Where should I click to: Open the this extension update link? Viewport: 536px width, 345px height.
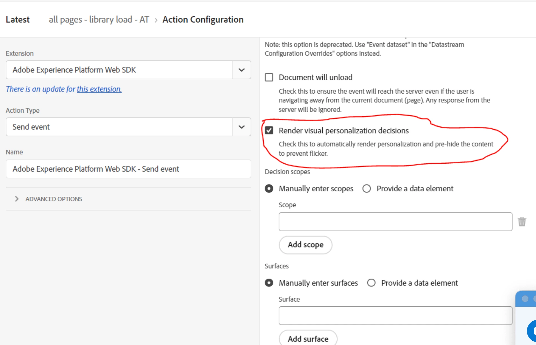click(x=99, y=89)
